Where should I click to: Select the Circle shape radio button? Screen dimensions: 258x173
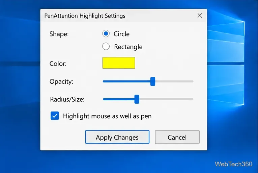[x=106, y=34]
